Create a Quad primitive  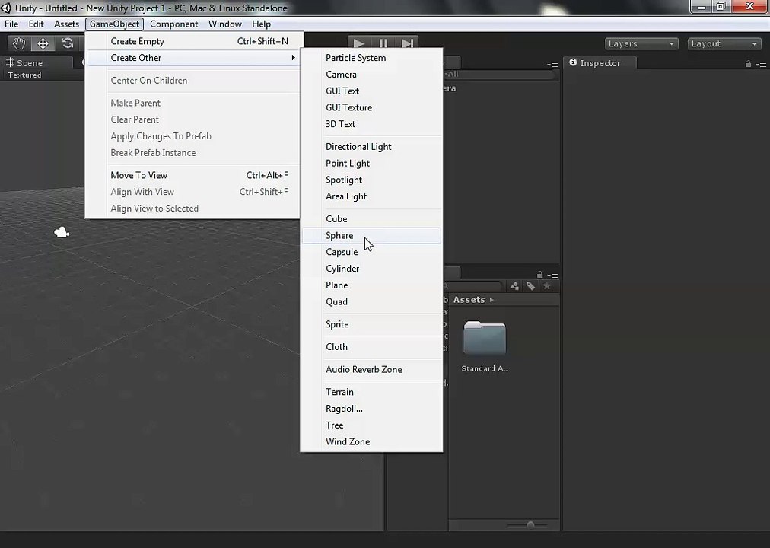[371, 302]
